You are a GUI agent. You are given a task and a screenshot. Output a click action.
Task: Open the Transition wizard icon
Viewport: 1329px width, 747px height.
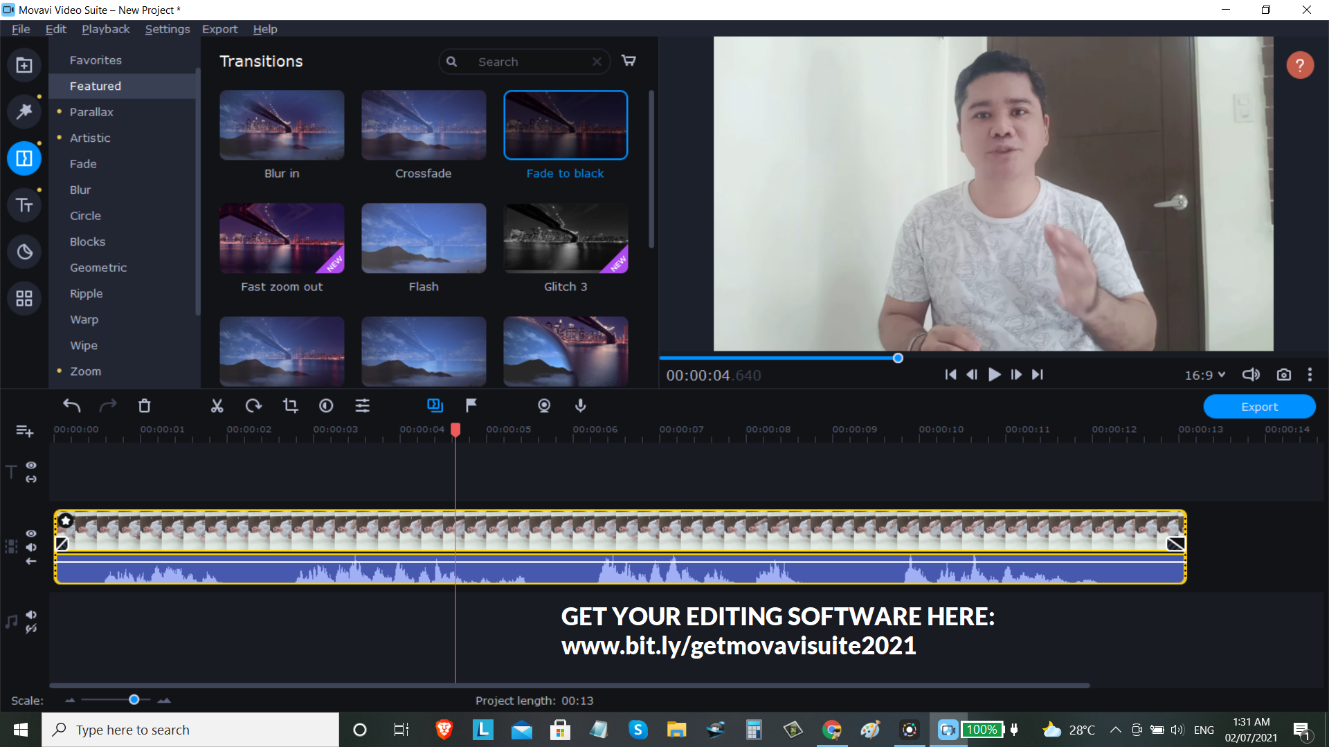435,406
